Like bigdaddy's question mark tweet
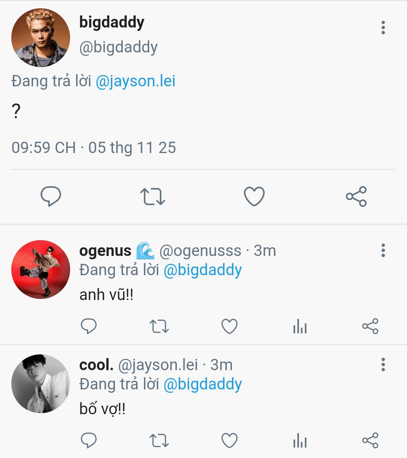The height and width of the screenshot is (458, 407). point(254,196)
